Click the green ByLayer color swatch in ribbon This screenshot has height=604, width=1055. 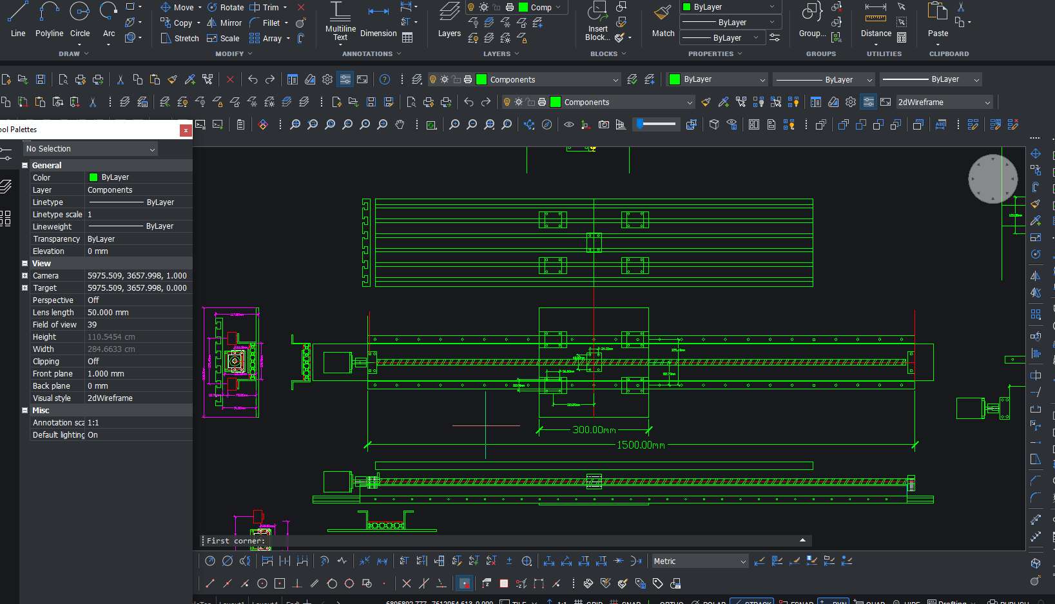click(x=687, y=7)
